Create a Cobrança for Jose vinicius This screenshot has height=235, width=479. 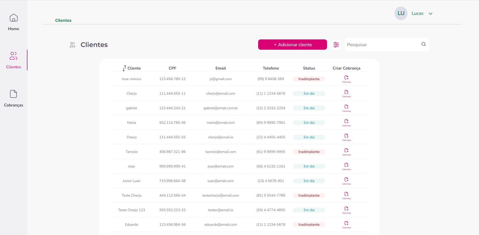[x=346, y=79]
